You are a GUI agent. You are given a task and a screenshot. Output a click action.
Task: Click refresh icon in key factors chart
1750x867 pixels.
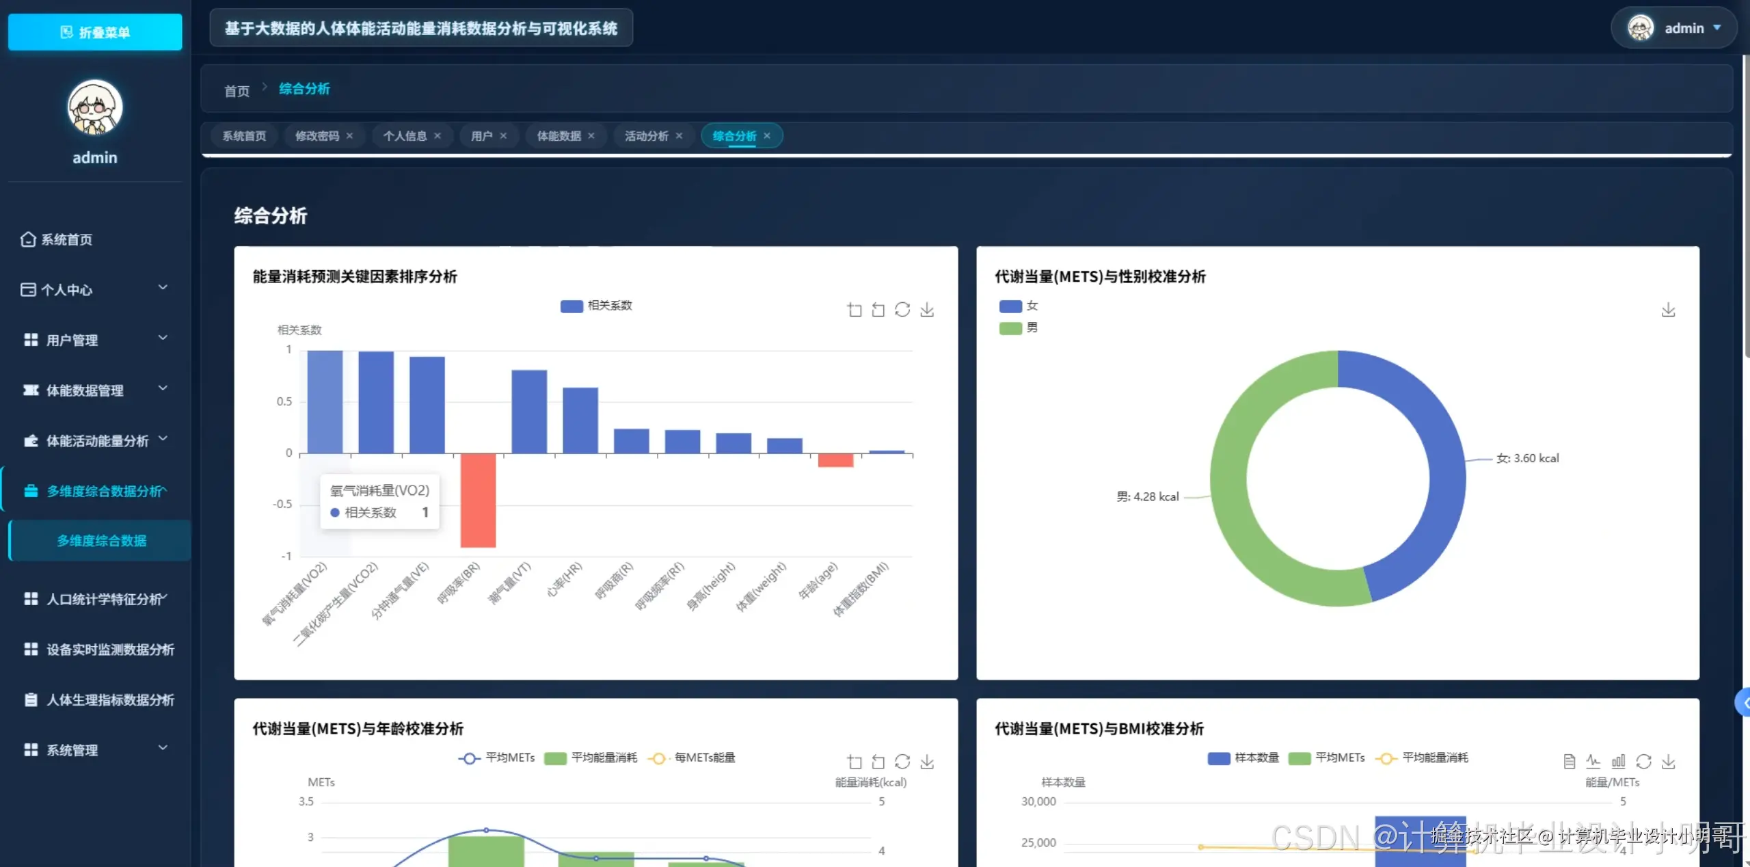902,310
